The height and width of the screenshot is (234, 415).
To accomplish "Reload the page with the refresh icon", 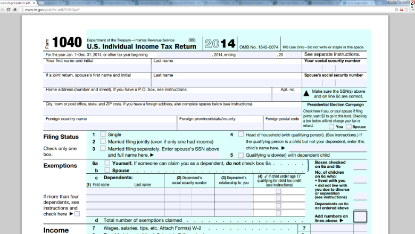I will tap(9, 10).
